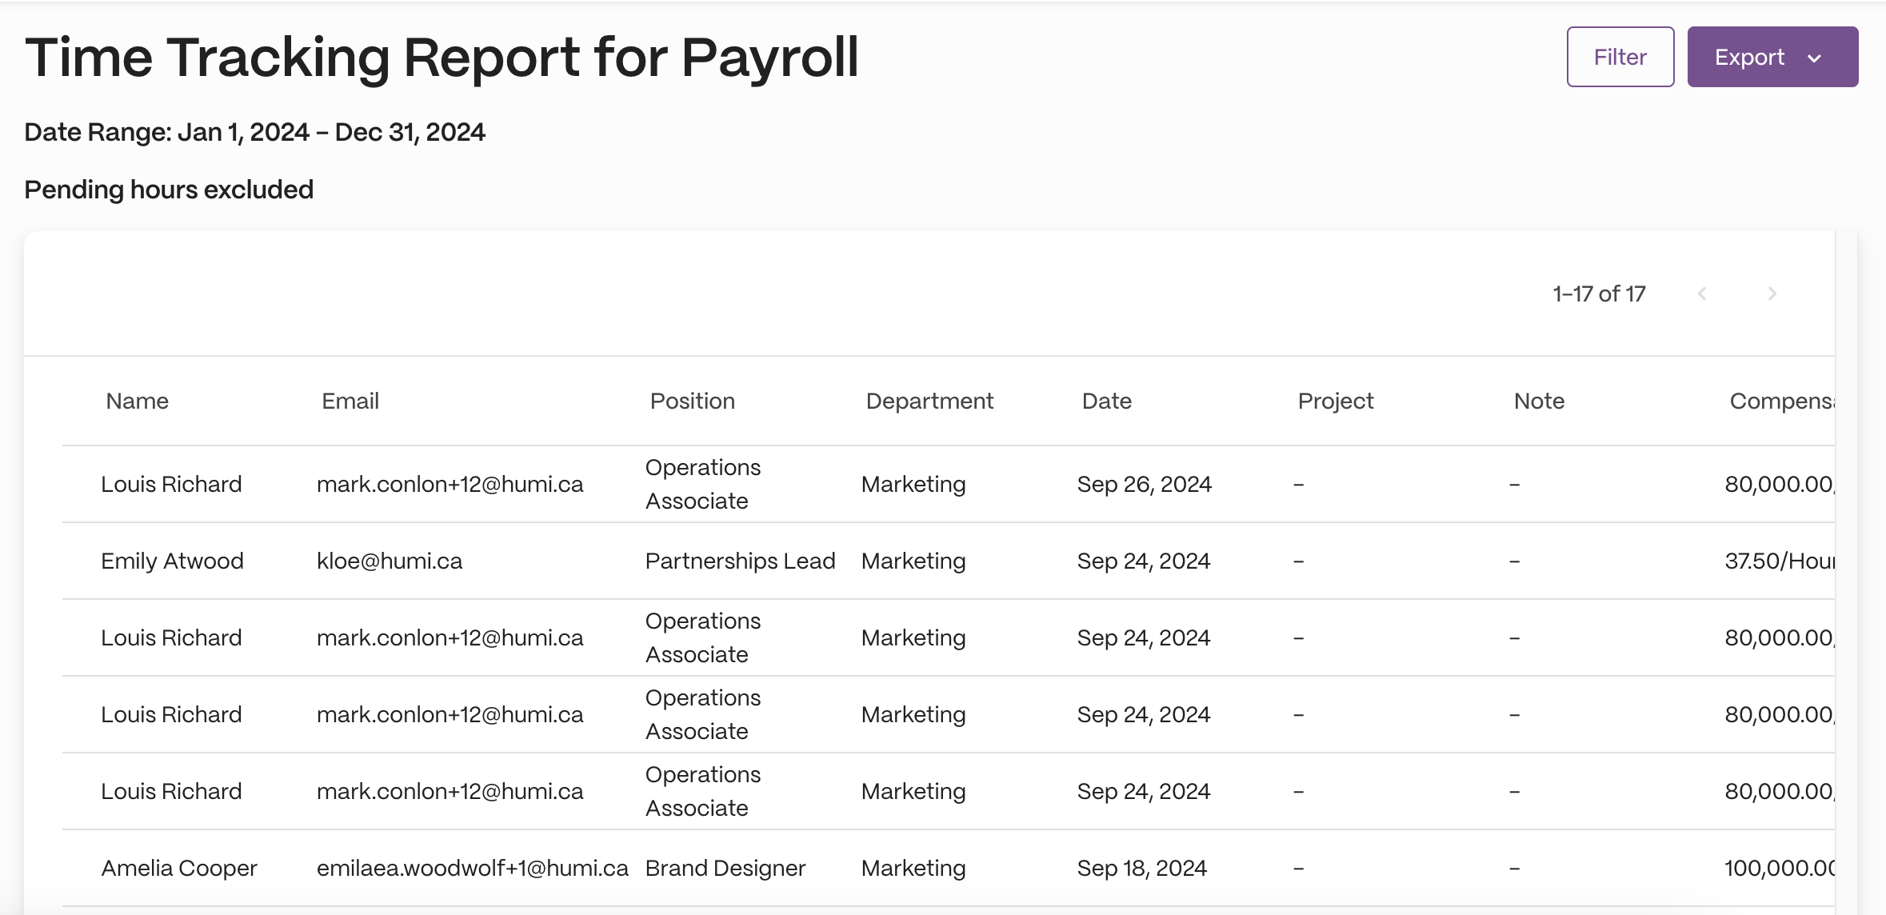Click the Time Tracking Report for Payroll title

pos(442,58)
